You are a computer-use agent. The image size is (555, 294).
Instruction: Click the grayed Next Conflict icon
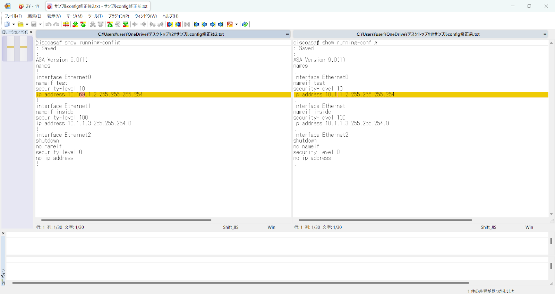[93, 24]
